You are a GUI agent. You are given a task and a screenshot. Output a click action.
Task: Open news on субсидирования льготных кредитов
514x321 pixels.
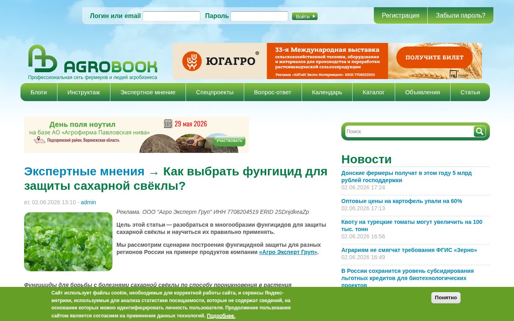(408, 278)
